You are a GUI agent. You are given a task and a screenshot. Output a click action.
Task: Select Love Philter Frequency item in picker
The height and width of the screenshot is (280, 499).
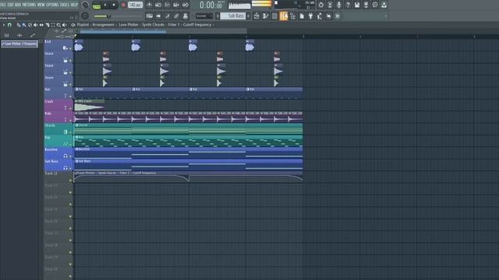click(19, 44)
